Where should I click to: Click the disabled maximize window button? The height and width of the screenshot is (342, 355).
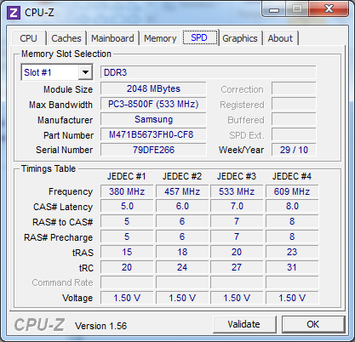pos(297,9)
